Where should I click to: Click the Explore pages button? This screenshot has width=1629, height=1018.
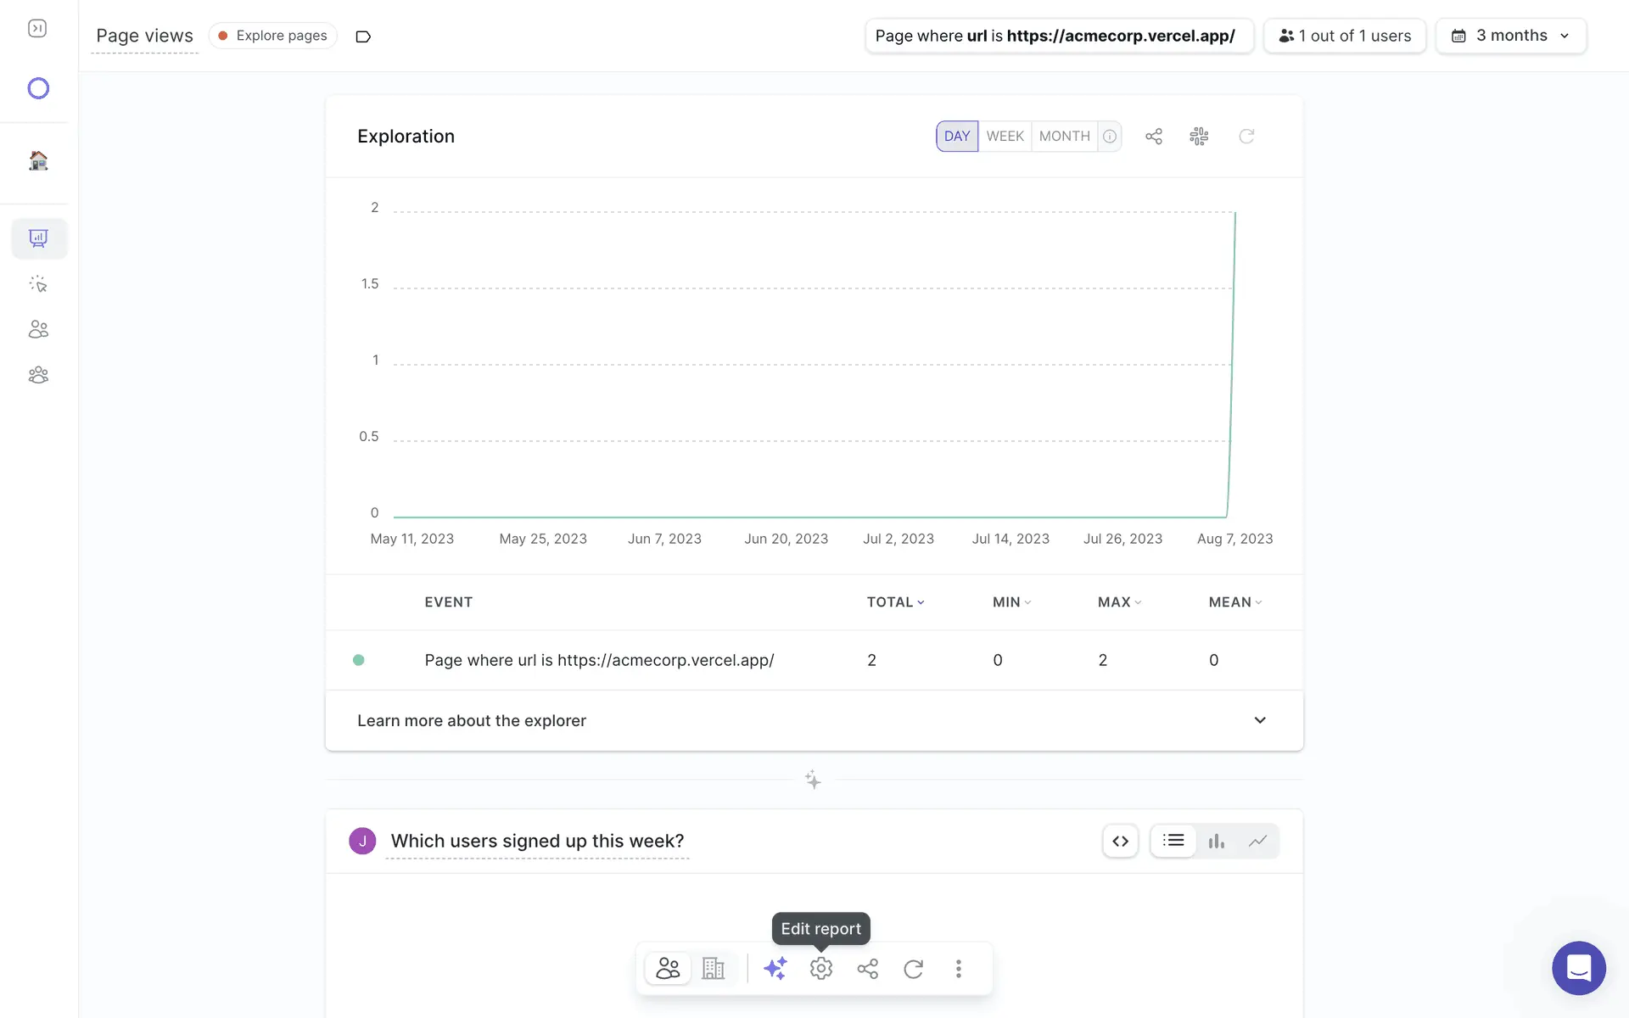[x=273, y=36]
